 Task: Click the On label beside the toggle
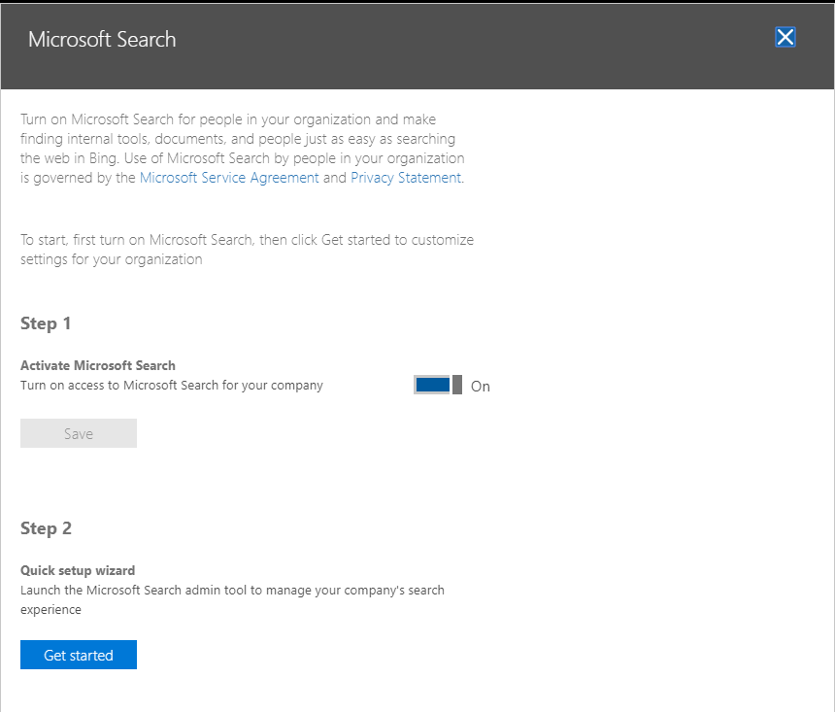click(481, 387)
